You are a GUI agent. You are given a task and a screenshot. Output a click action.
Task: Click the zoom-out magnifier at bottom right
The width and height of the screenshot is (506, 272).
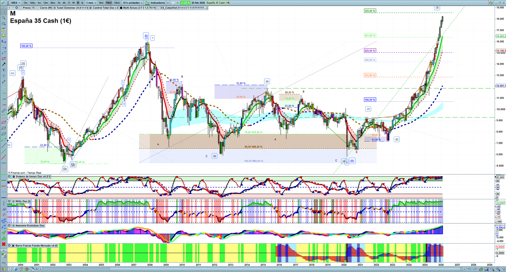(492, 269)
